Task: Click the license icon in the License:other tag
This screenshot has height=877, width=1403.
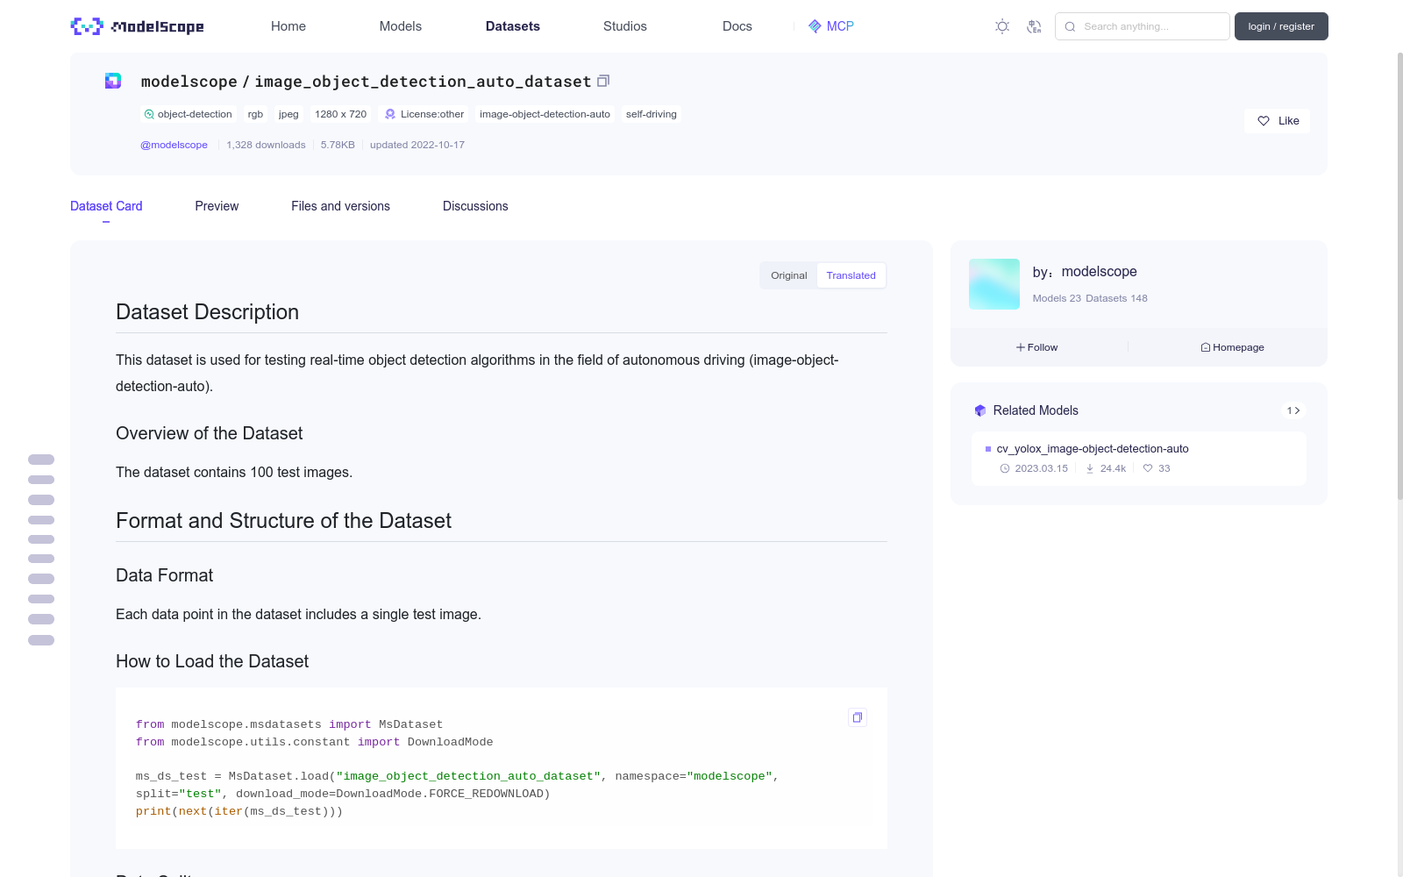Action: coord(390,114)
